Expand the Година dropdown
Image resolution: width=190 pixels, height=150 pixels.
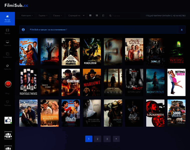(x=43, y=15)
